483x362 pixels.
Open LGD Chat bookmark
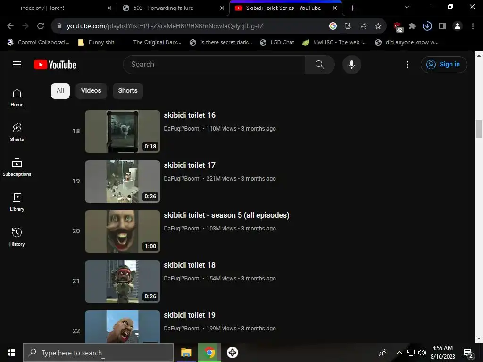[x=277, y=42]
